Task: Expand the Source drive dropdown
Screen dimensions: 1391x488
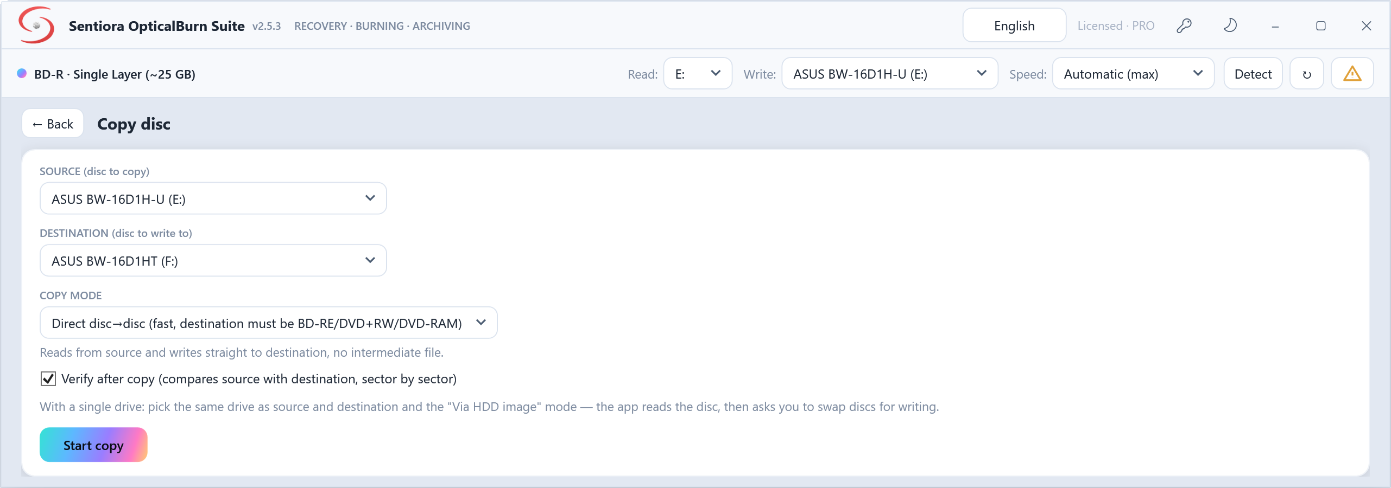Action: [x=213, y=198]
